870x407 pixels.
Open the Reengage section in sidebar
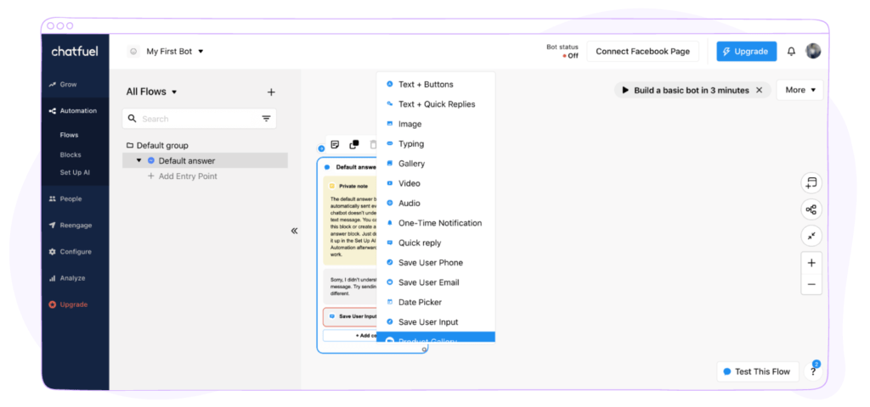pos(75,226)
